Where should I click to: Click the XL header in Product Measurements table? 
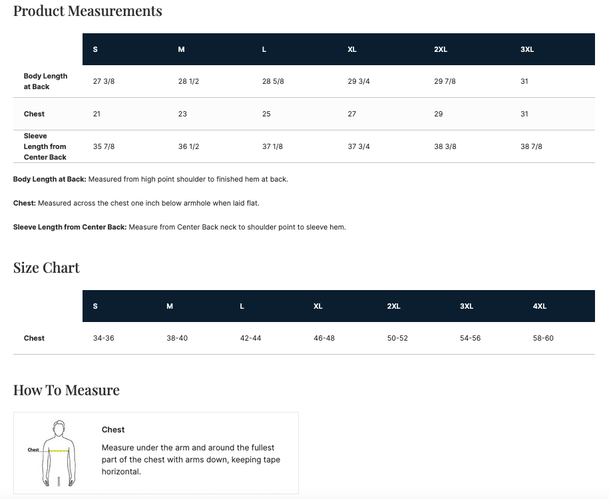pyautogui.click(x=352, y=50)
